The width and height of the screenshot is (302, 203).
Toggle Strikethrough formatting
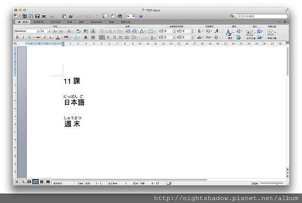(x=38, y=37)
